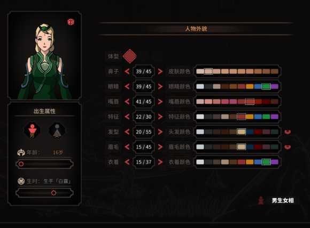Select purple eye color swatch
Screen dimensions: 310x228
point(275,86)
